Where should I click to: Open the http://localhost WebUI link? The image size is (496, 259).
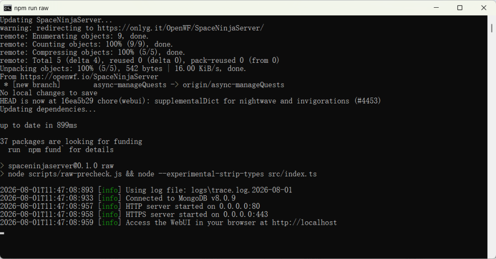click(304, 223)
